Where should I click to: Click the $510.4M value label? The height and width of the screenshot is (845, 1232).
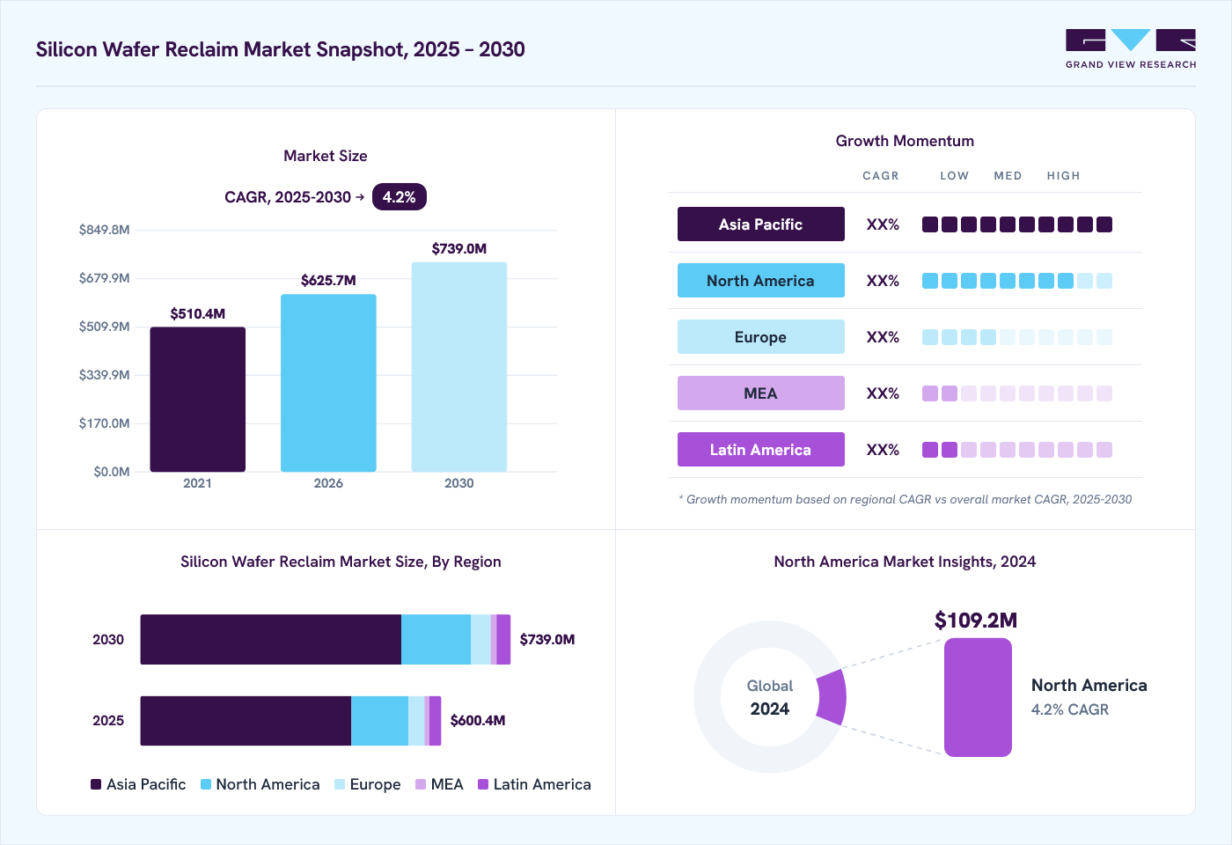[198, 313]
